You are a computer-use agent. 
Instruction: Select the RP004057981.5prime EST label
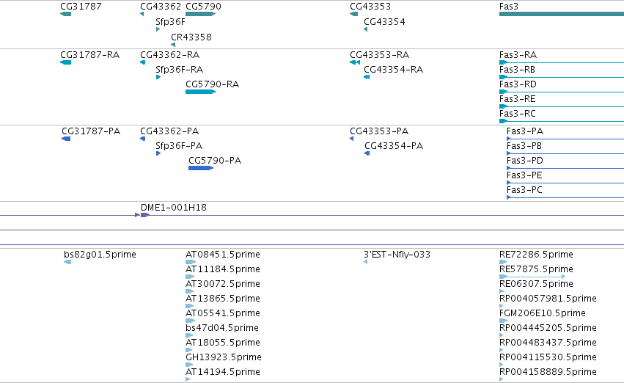point(548,298)
